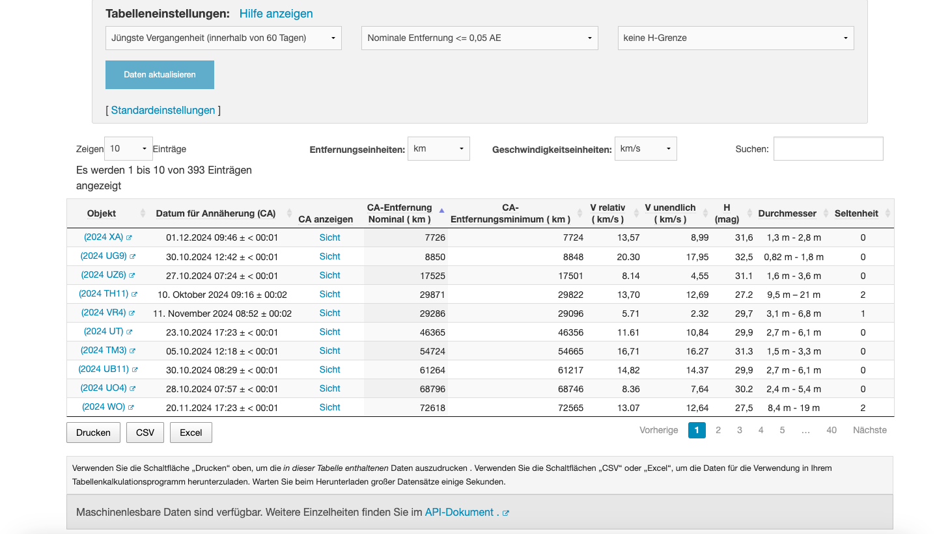The height and width of the screenshot is (534, 950).
Task: Open the (2024 XA) object link
Action: 104,237
